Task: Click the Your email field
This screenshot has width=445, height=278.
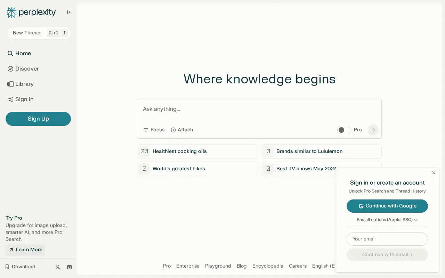Action: coord(387,239)
